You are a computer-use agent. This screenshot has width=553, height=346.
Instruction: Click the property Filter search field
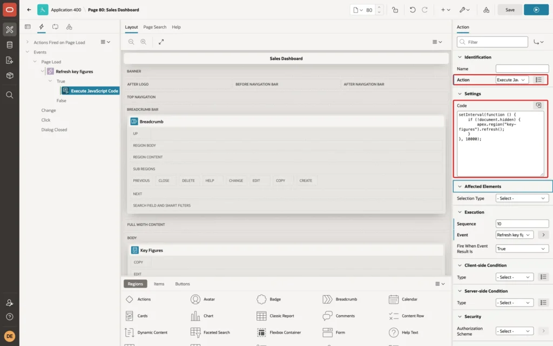click(493, 42)
